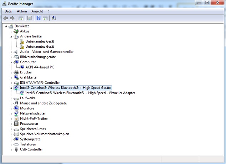
Task: Click the Netzwerkadapter network icon
Action: pyautogui.click(x=16, y=114)
